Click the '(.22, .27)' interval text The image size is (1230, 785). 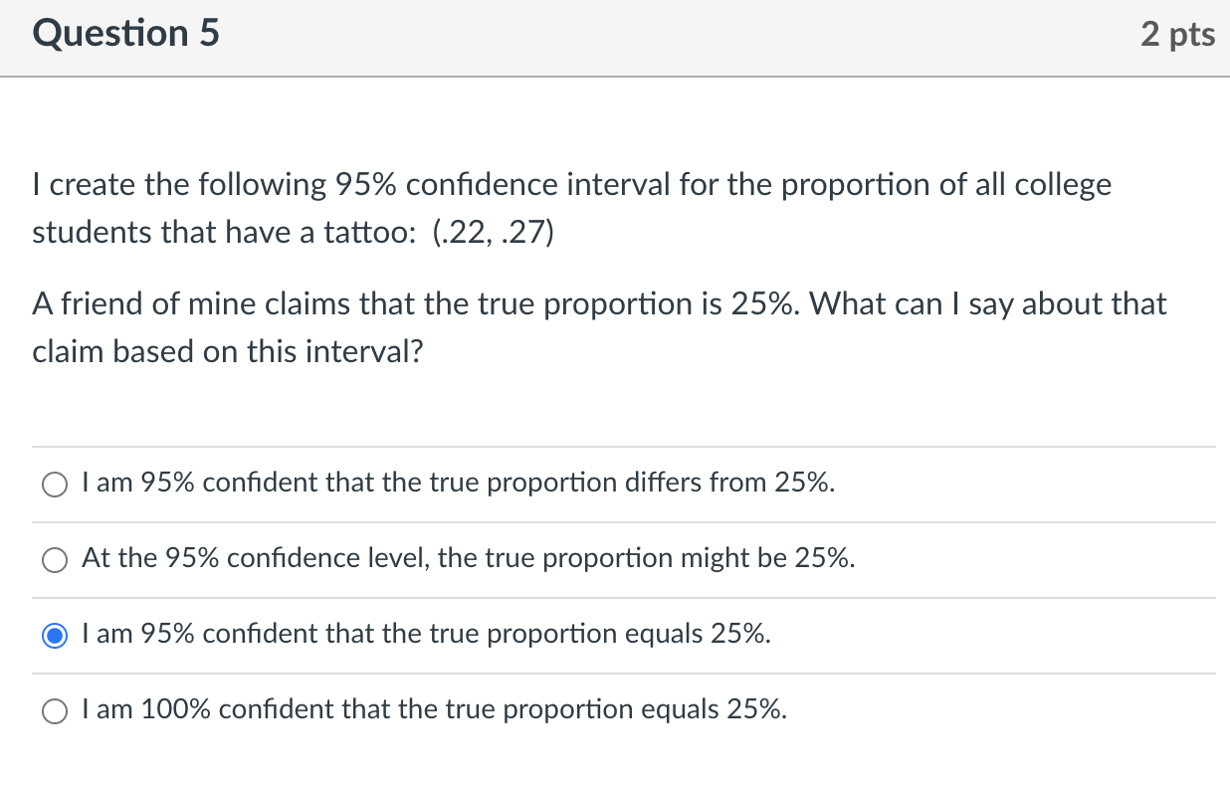click(491, 232)
